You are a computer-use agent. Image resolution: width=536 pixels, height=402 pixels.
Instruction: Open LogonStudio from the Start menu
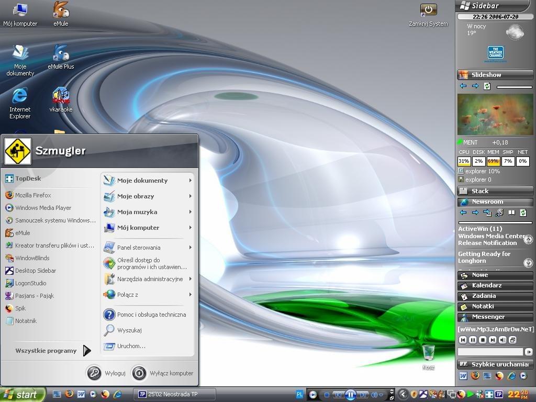[x=26, y=283]
